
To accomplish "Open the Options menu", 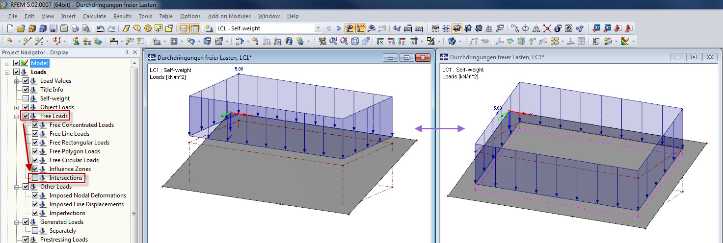I will (x=190, y=16).
